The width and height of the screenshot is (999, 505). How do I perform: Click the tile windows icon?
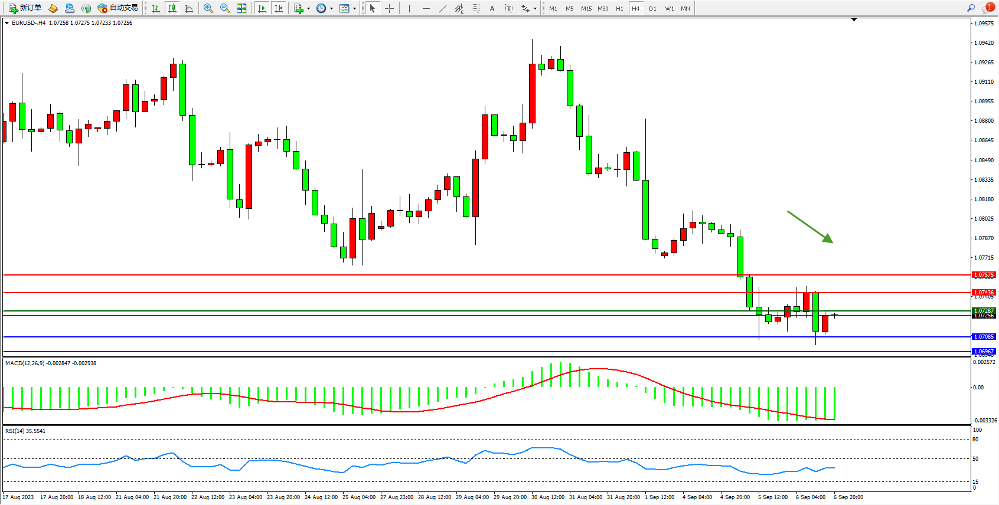241,8
